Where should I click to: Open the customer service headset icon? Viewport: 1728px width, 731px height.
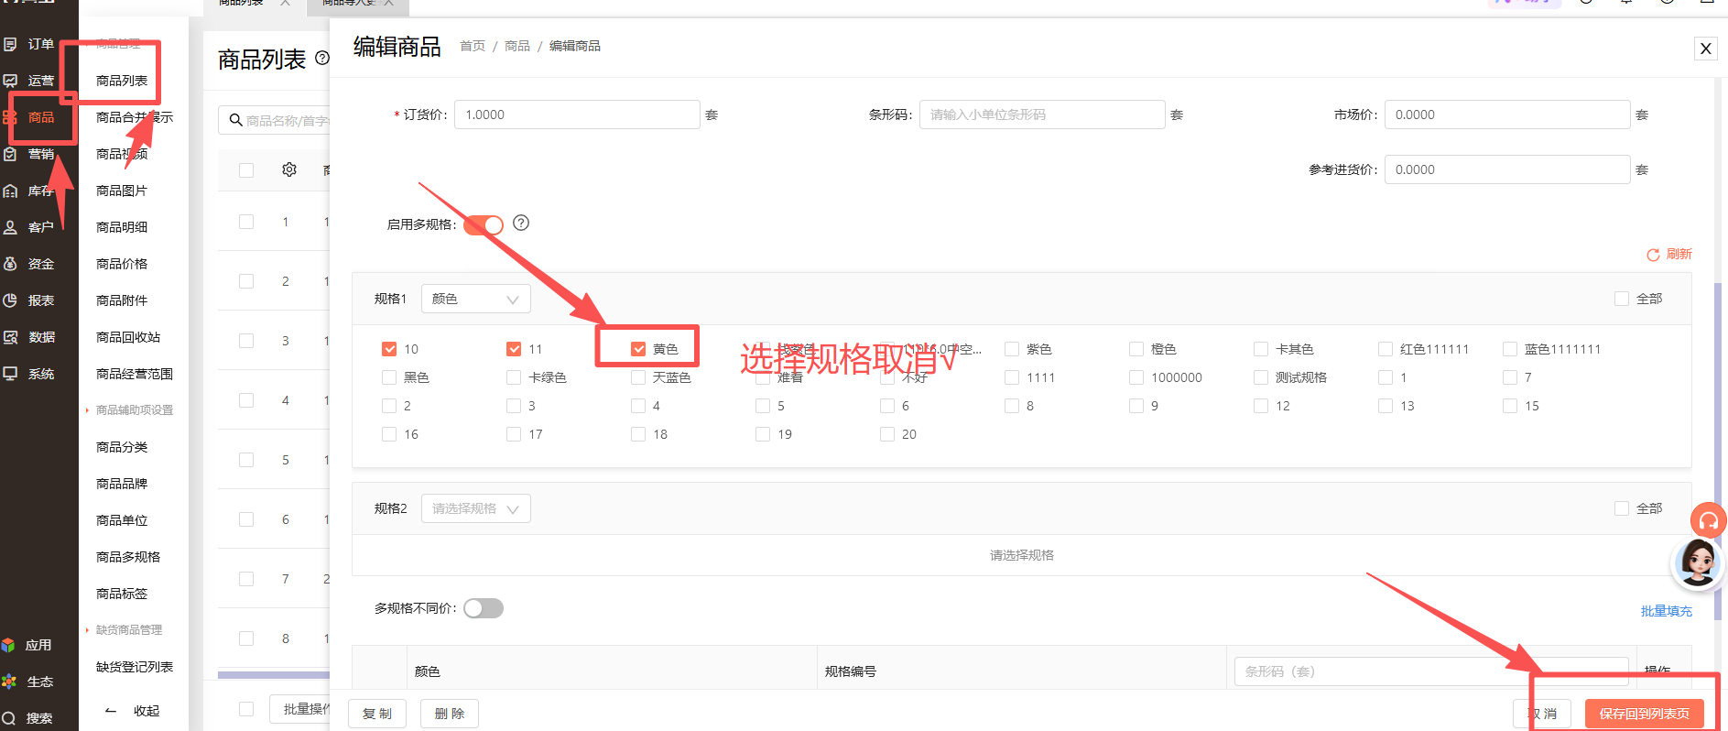1709,521
